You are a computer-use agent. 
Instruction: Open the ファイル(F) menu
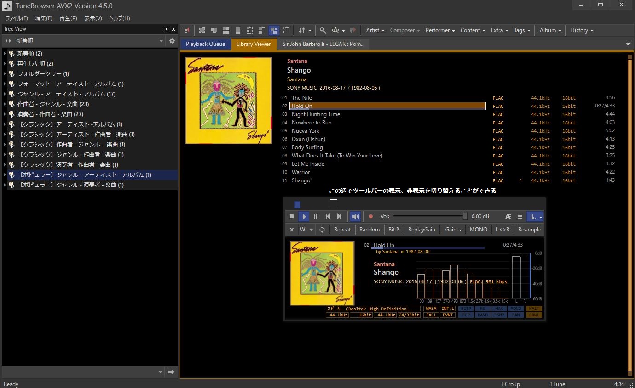point(17,18)
